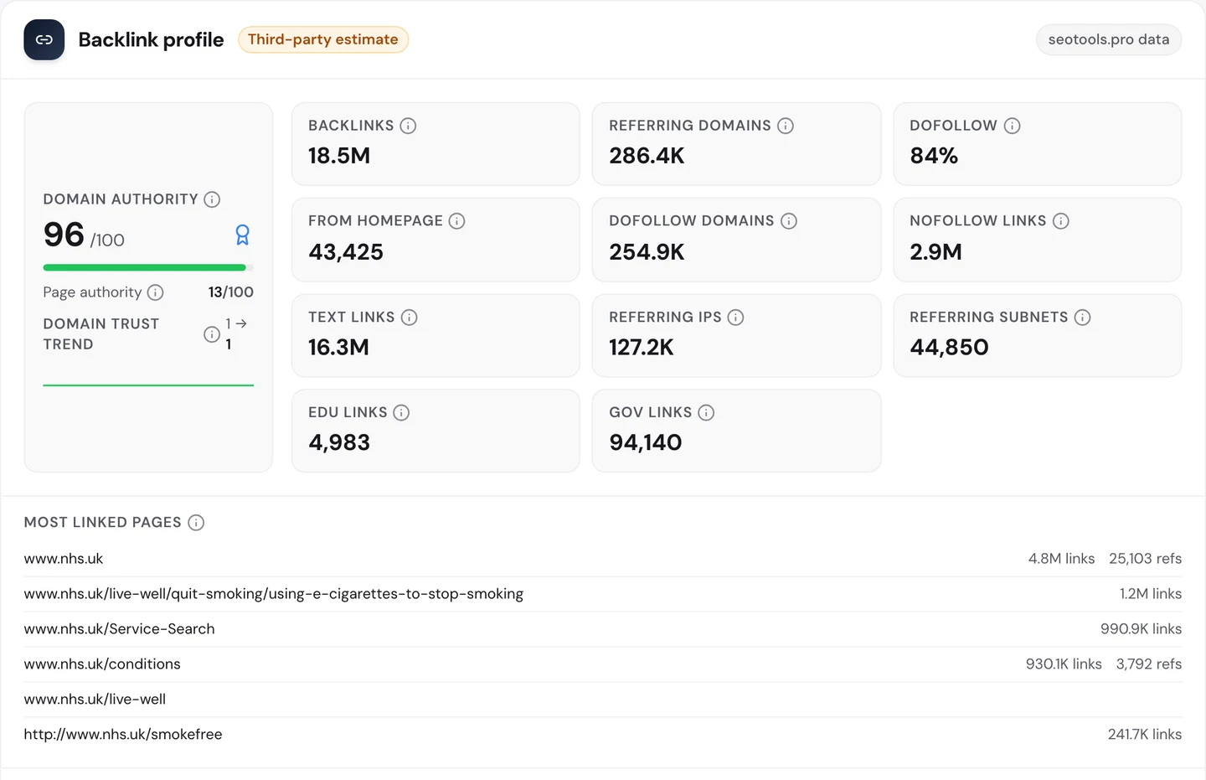This screenshot has width=1206, height=780.
Task: Open the www.nhs.uk homepage link
Action: [x=64, y=559]
